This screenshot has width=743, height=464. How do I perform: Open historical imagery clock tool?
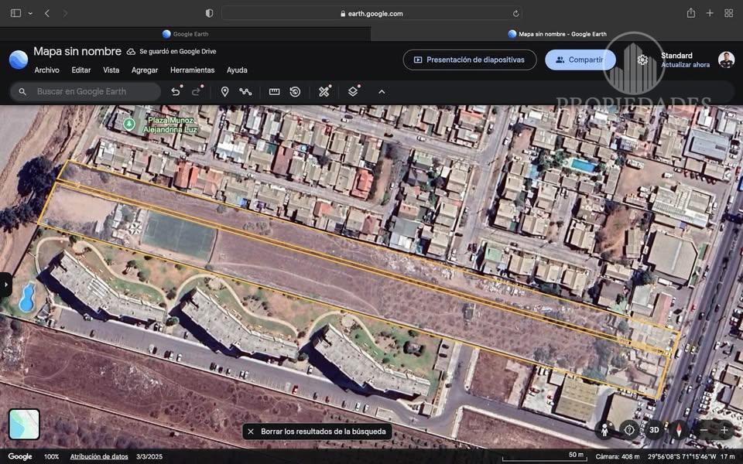[295, 91]
